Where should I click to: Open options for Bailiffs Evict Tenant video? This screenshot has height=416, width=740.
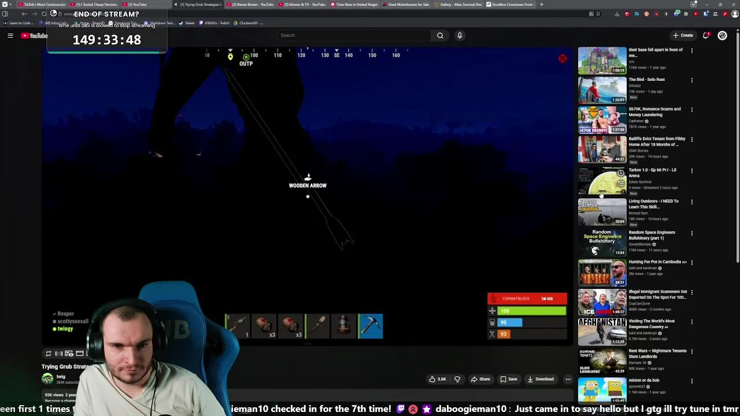pos(691,140)
